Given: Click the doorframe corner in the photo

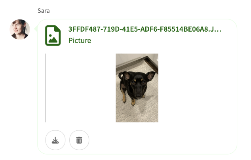Looking at the screenshot, I should pos(152,62).
